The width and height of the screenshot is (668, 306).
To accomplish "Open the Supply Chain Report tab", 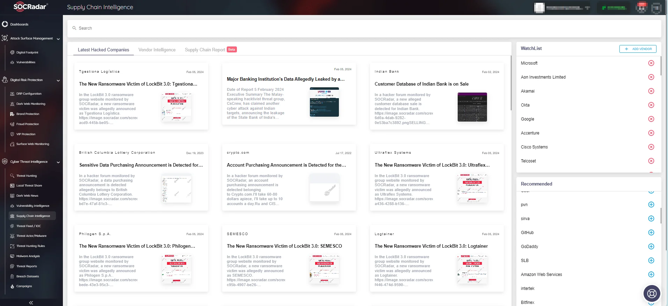I will [x=205, y=50].
